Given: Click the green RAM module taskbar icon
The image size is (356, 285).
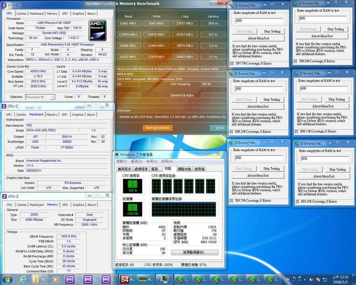Looking at the screenshot, I should [143, 279].
